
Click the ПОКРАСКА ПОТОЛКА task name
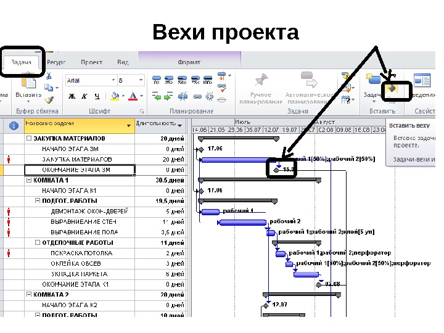[81, 253]
